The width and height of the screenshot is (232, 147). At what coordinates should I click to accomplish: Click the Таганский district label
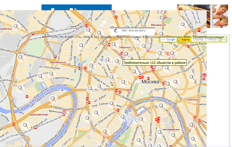pyautogui.click(x=192, y=100)
